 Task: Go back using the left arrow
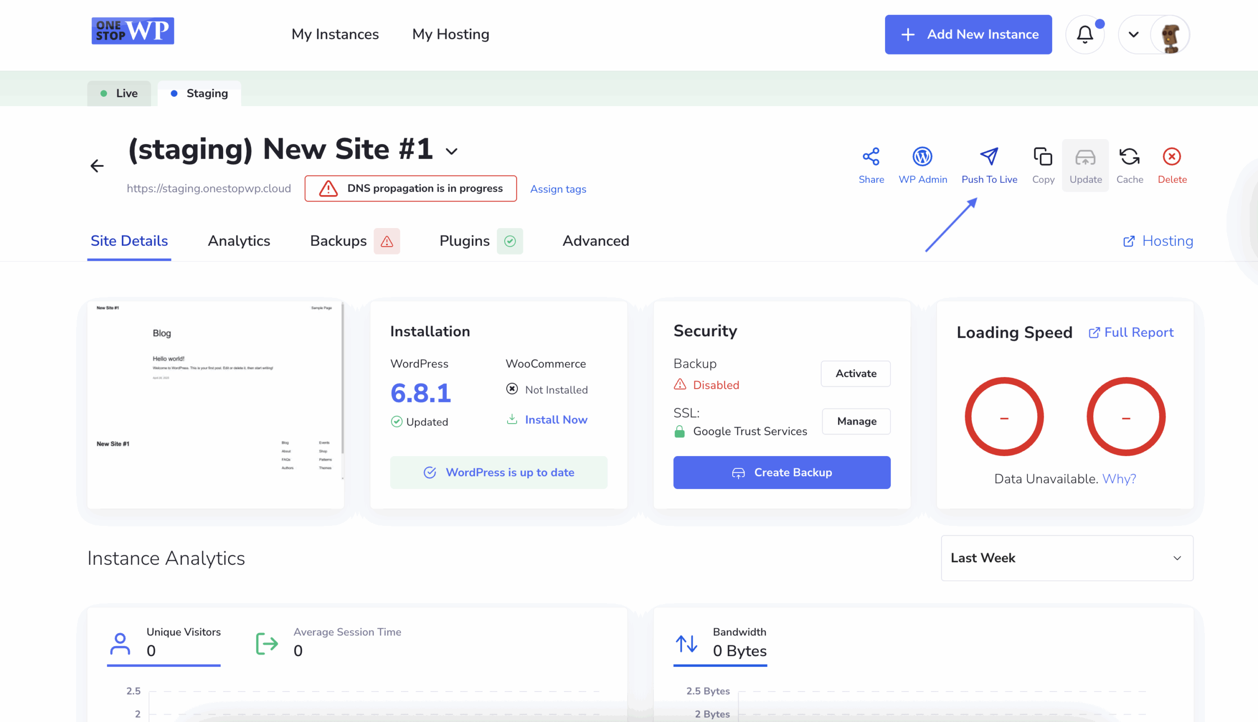[97, 166]
